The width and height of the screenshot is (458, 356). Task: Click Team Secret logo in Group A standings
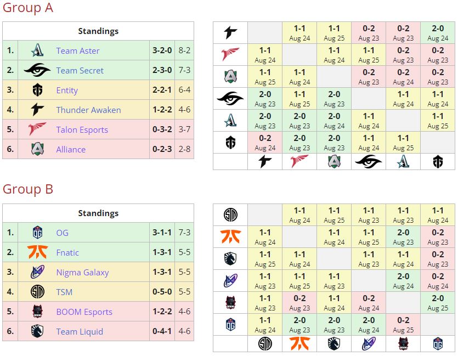37,70
